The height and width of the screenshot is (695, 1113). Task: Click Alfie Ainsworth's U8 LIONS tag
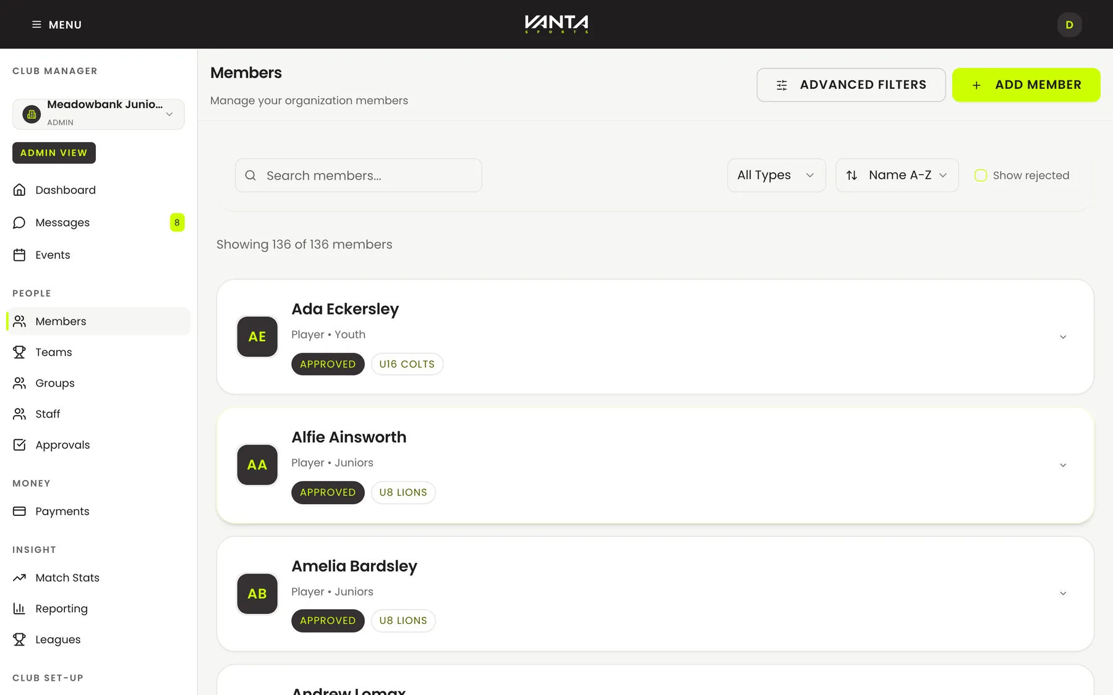(x=403, y=492)
